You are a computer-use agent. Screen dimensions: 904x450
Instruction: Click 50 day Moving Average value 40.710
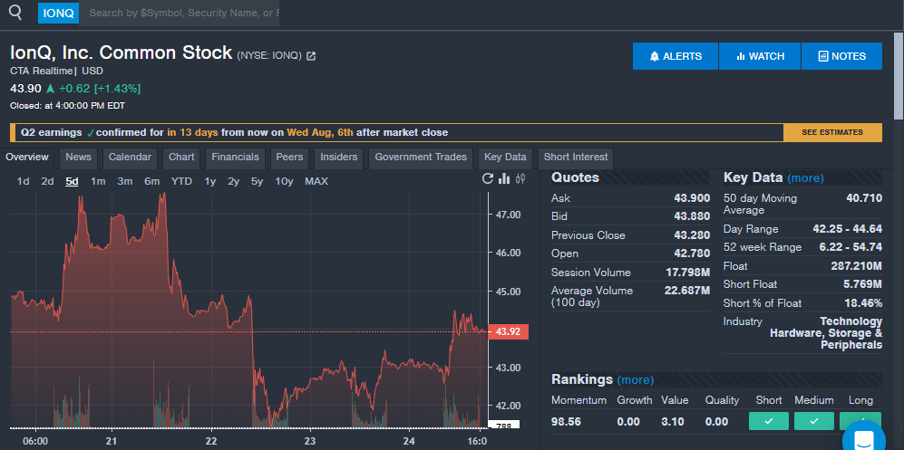863,198
